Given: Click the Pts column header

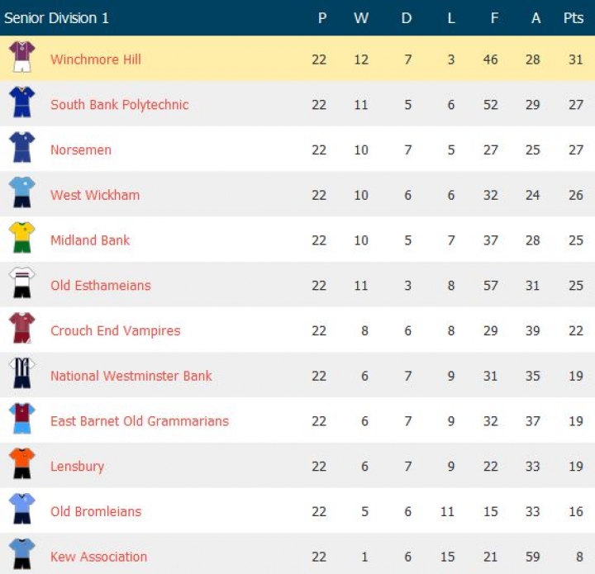Looking at the screenshot, I should (x=573, y=18).
